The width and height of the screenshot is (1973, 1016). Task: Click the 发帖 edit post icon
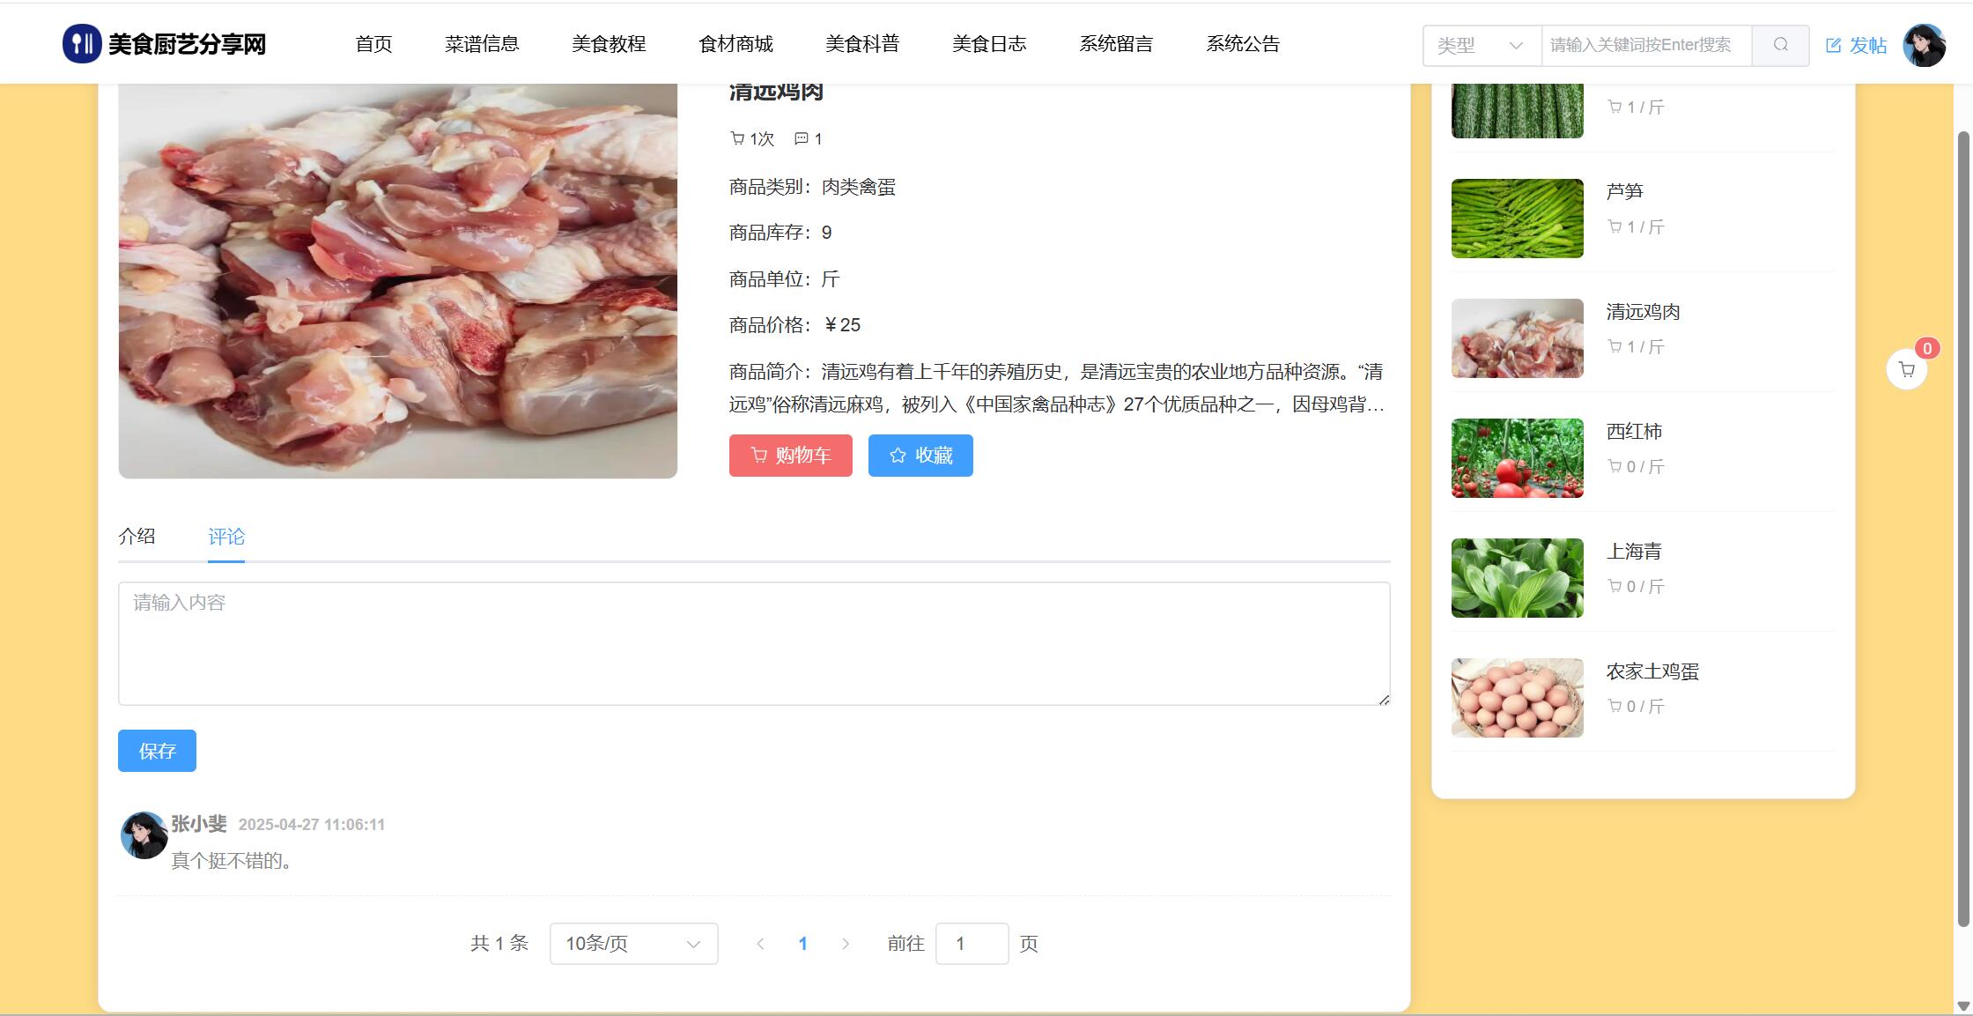pyautogui.click(x=1834, y=46)
